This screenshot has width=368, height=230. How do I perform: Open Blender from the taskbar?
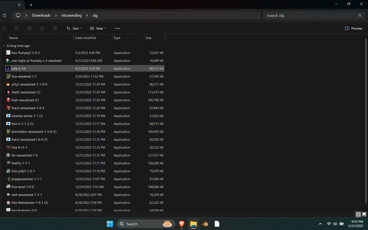tap(205, 224)
